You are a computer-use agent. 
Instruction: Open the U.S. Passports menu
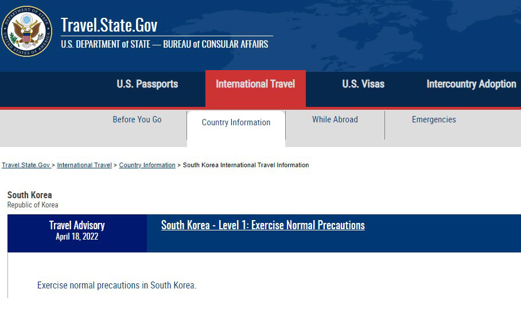[x=147, y=84]
